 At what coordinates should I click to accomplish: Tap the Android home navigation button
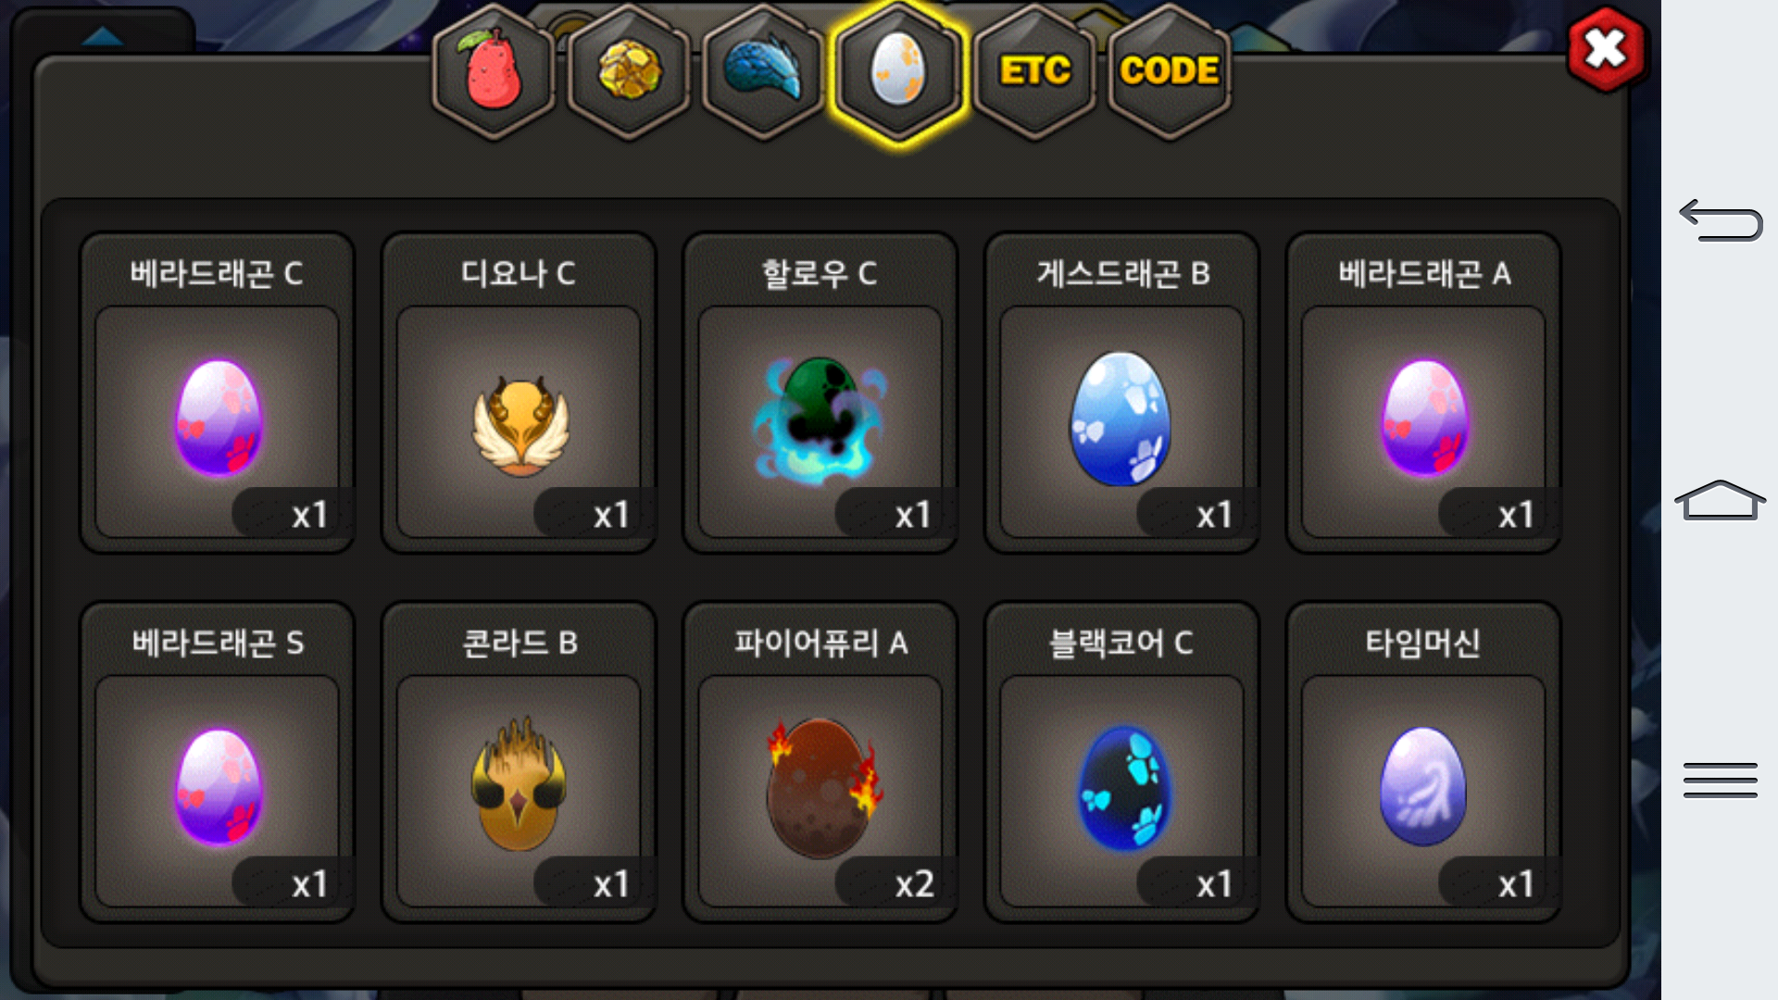pyautogui.click(x=1720, y=500)
